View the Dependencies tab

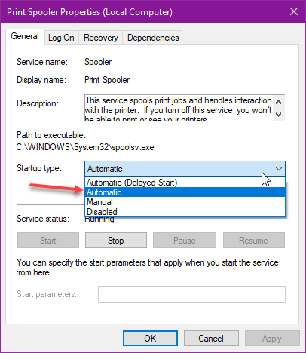click(153, 38)
